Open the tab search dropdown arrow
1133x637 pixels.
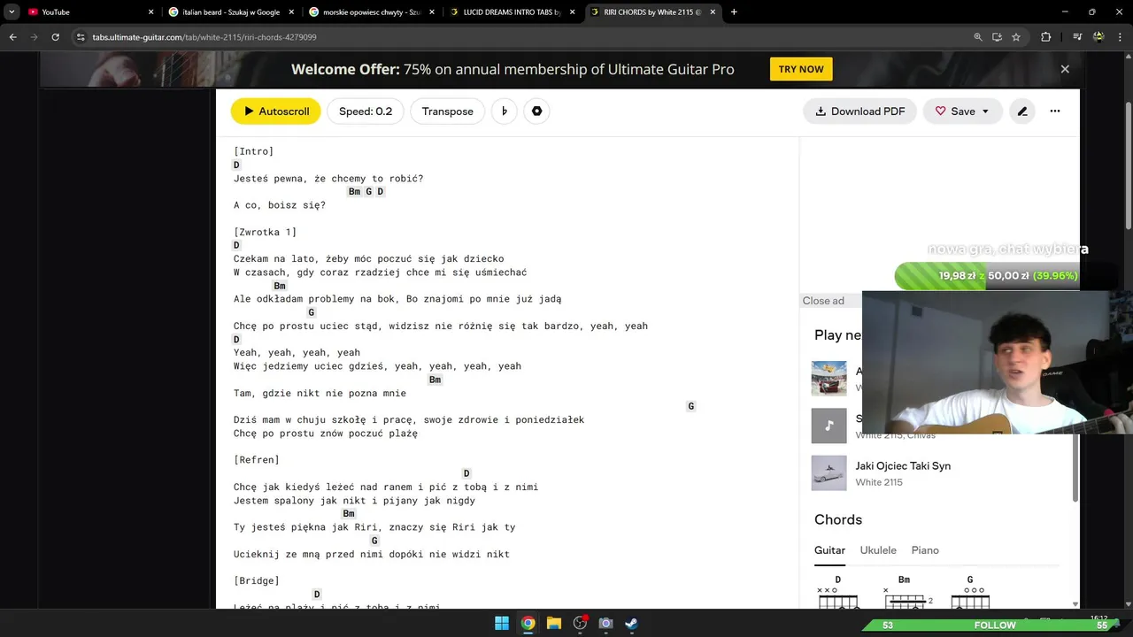pos(12,12)
